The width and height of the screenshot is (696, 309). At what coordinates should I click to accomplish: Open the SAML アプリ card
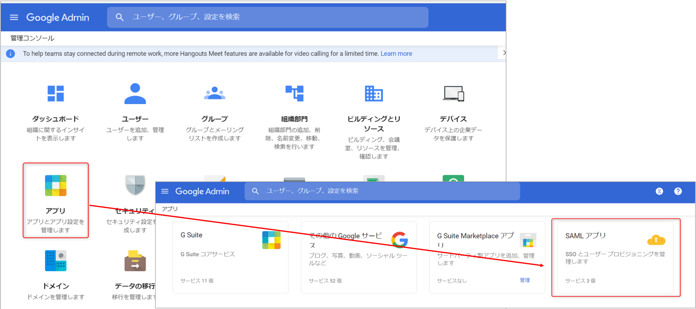[615, 257]
